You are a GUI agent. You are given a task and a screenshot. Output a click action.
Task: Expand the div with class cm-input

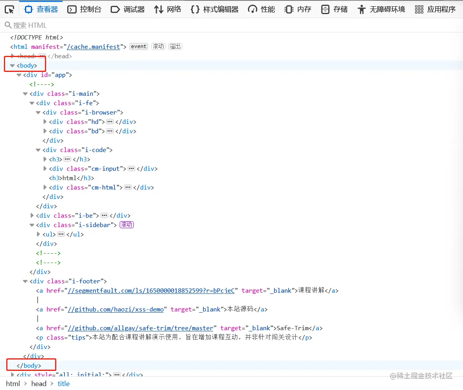pos(45,168)
